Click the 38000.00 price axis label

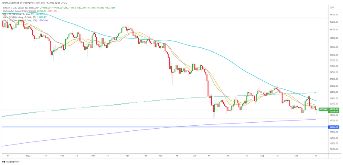click(x=334, y=47)
